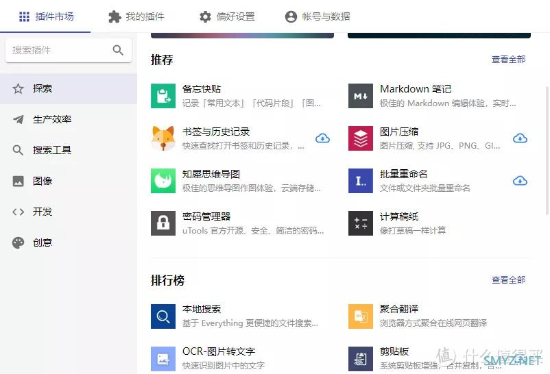Click the left banner thumbnail at top

point(242,36)
